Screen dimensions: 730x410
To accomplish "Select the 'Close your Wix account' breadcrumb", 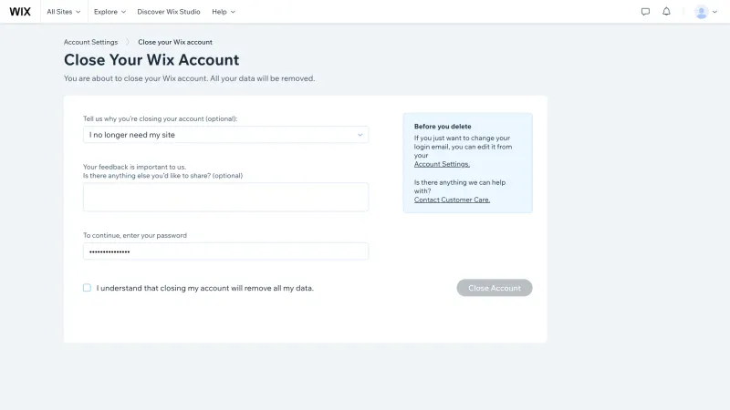I will click(x=175, y=42).
